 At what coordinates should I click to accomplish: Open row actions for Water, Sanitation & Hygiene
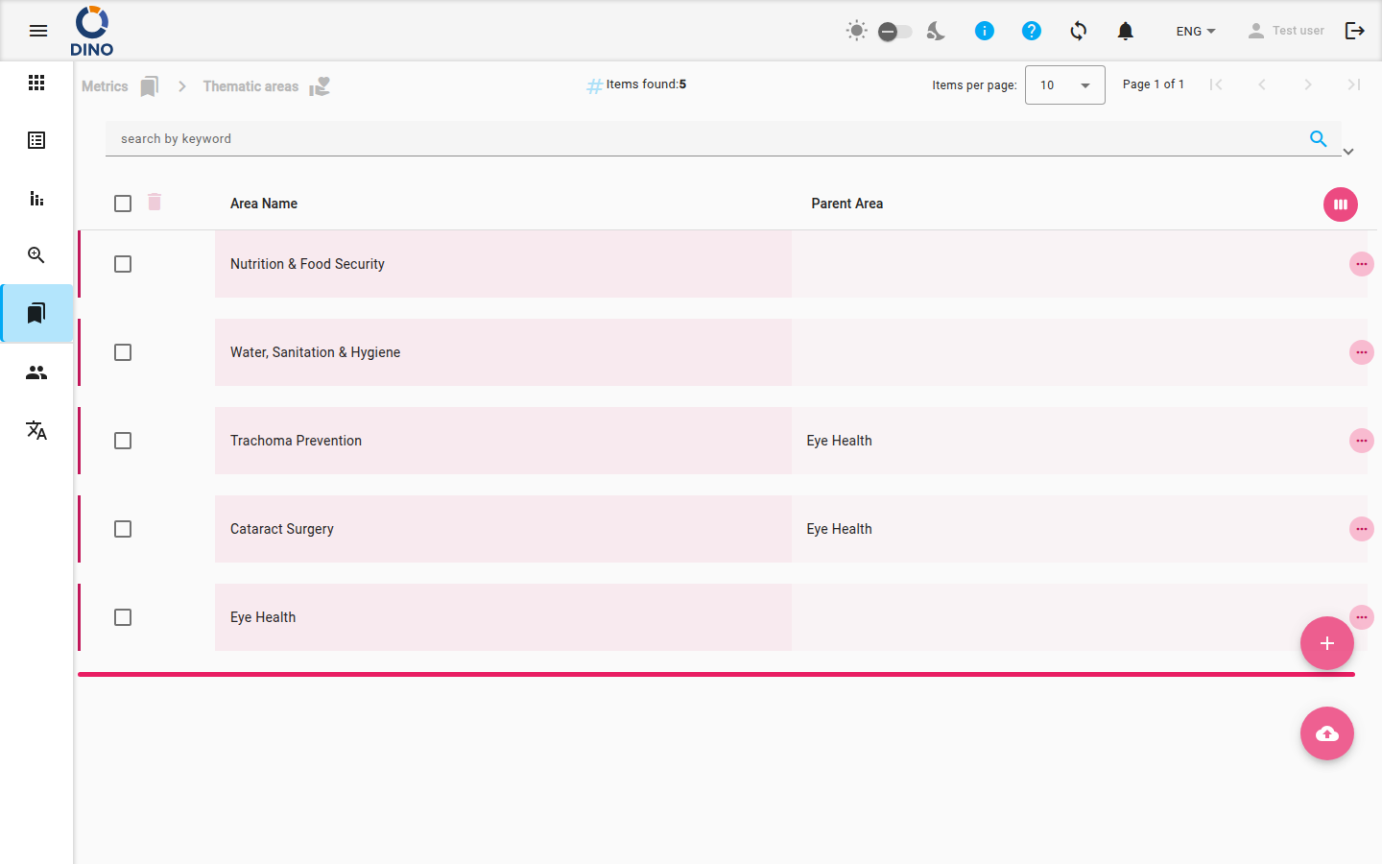pyautogui.click(x=1362, y=352)
